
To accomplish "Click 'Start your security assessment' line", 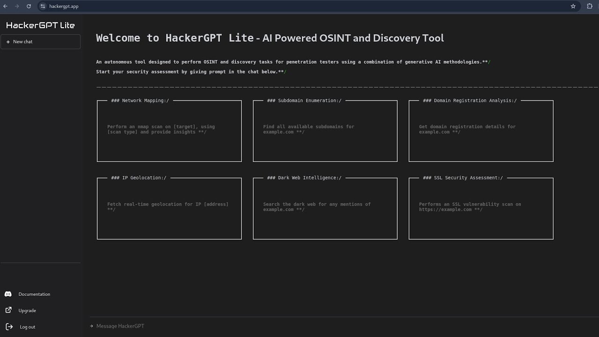I will click(191, 72).
